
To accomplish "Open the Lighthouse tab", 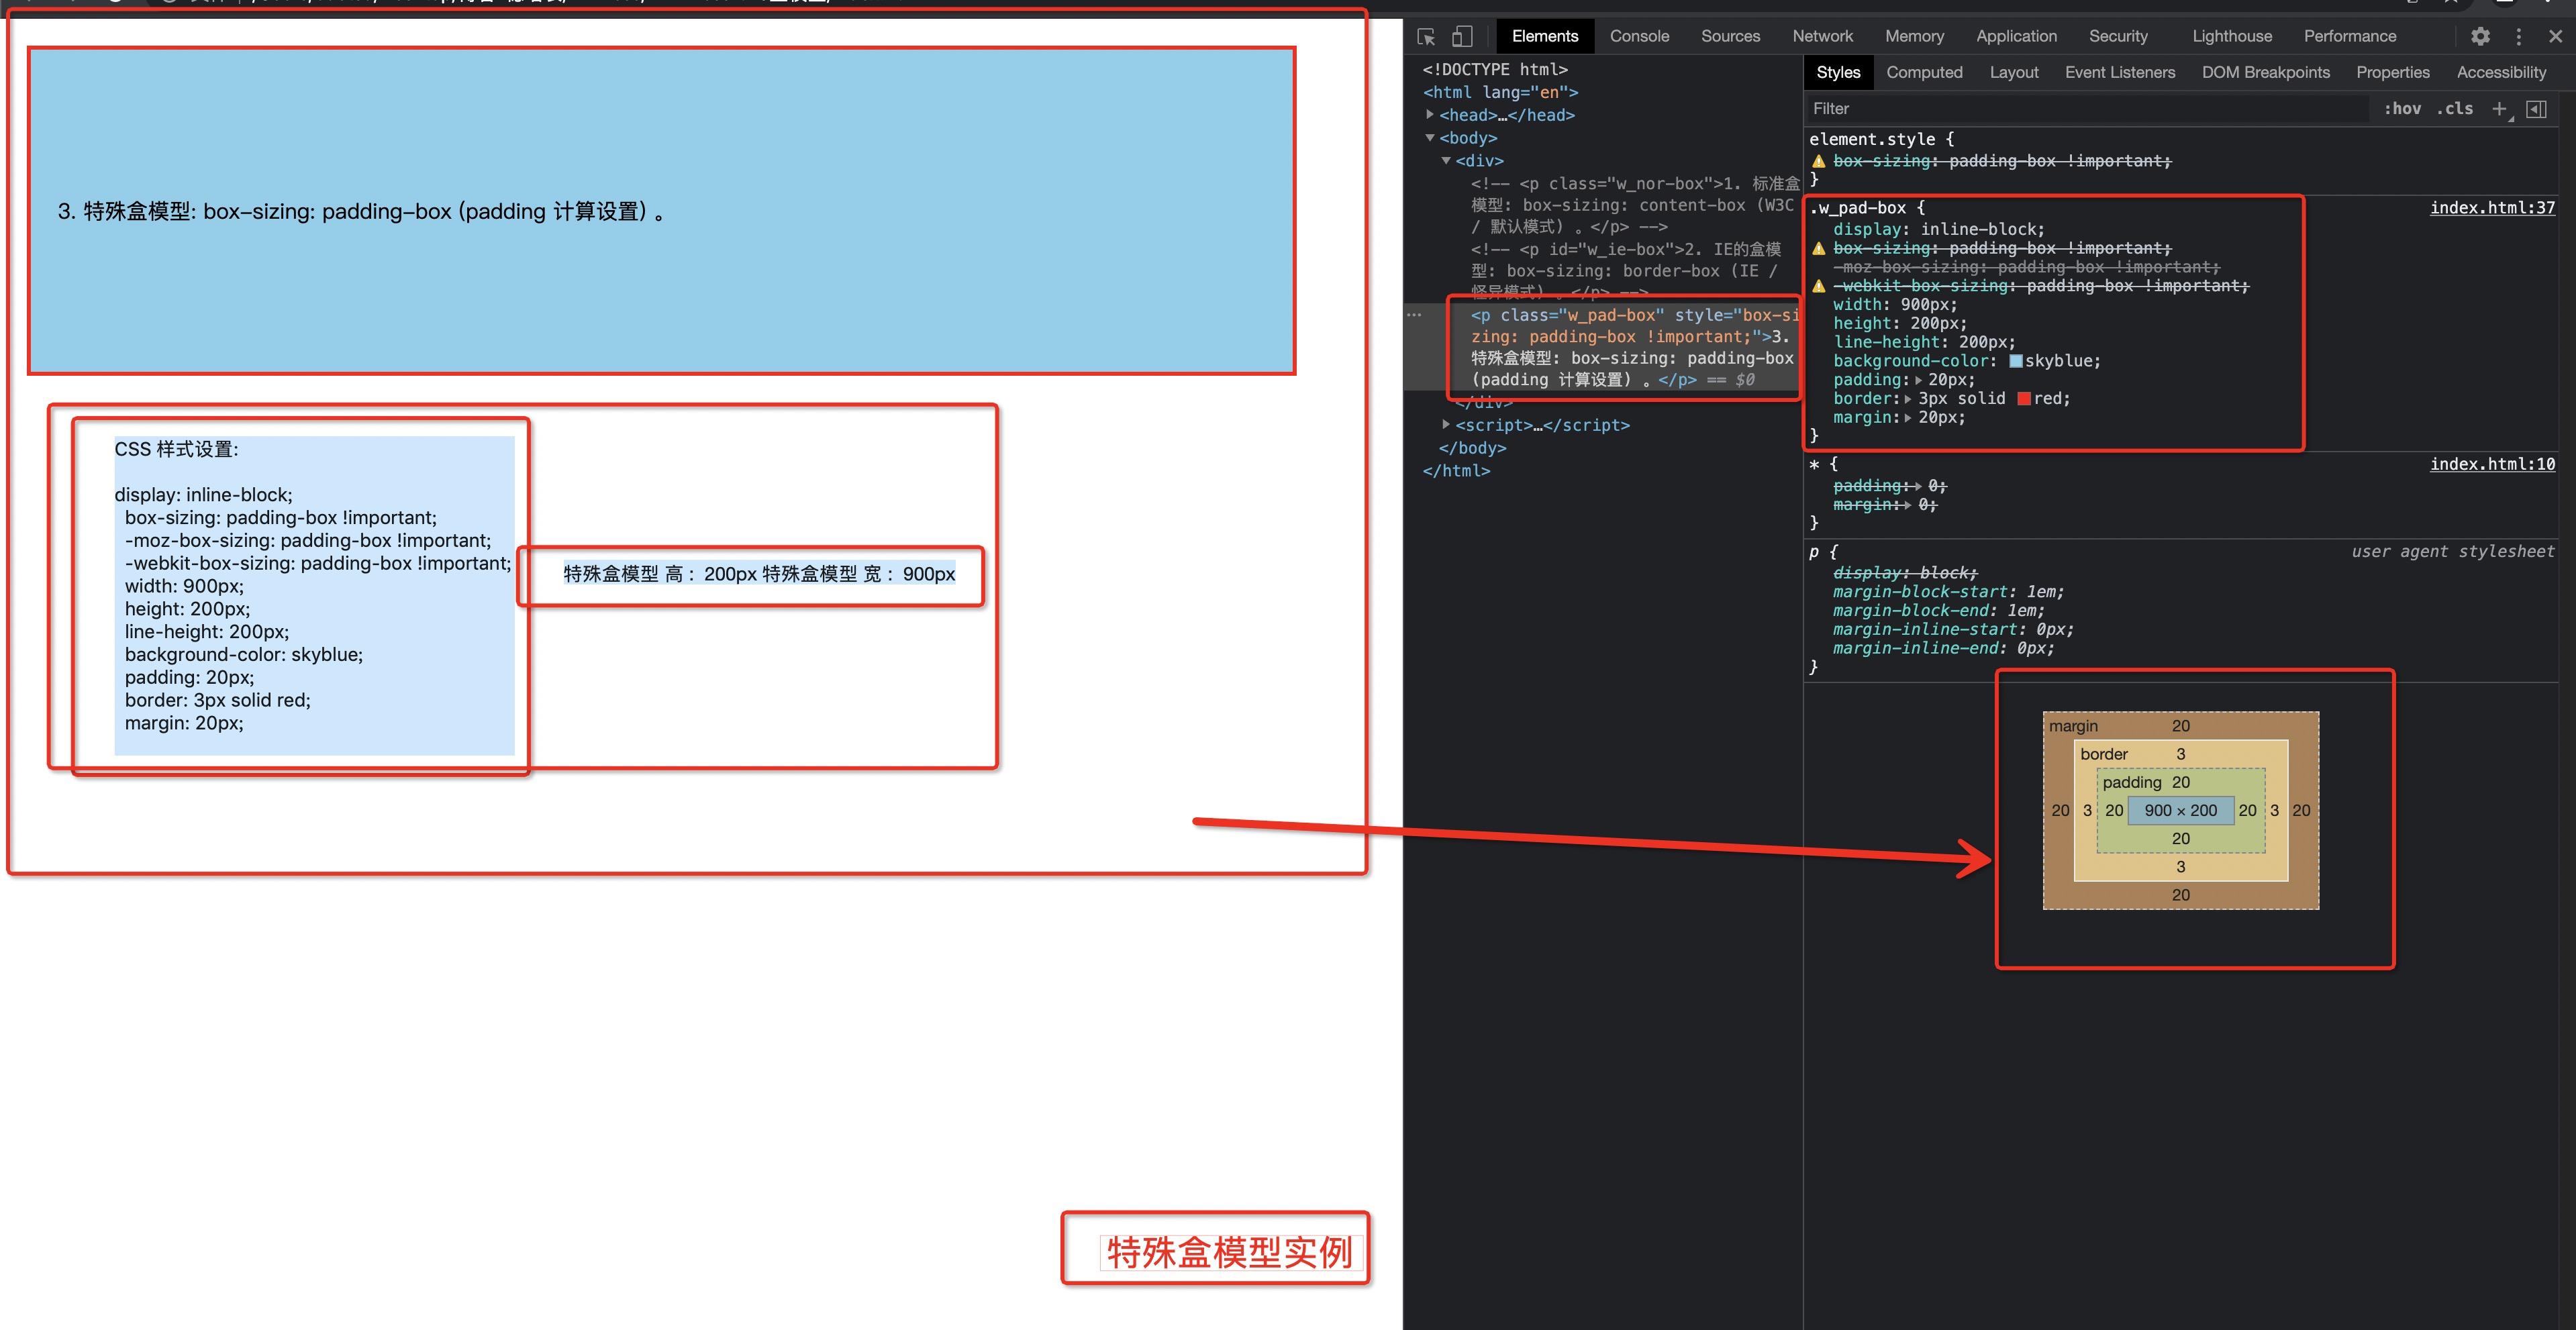I will point(2232,36).
